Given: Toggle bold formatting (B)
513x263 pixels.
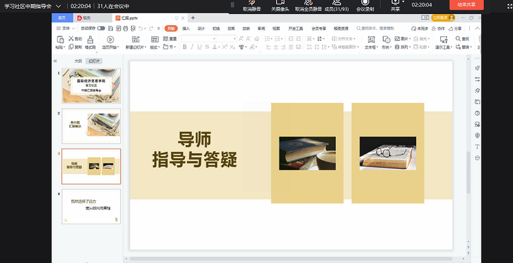Looking at the screenshot, I should 184,47.
